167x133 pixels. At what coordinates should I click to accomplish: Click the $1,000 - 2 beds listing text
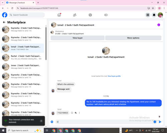(69, 34)
